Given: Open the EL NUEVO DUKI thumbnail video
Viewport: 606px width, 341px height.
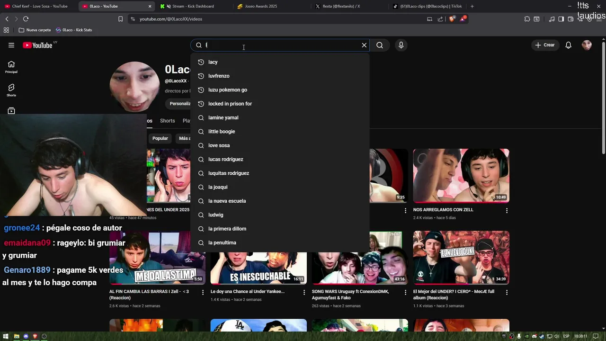Looking at the screenshot, I should (461, 258).
